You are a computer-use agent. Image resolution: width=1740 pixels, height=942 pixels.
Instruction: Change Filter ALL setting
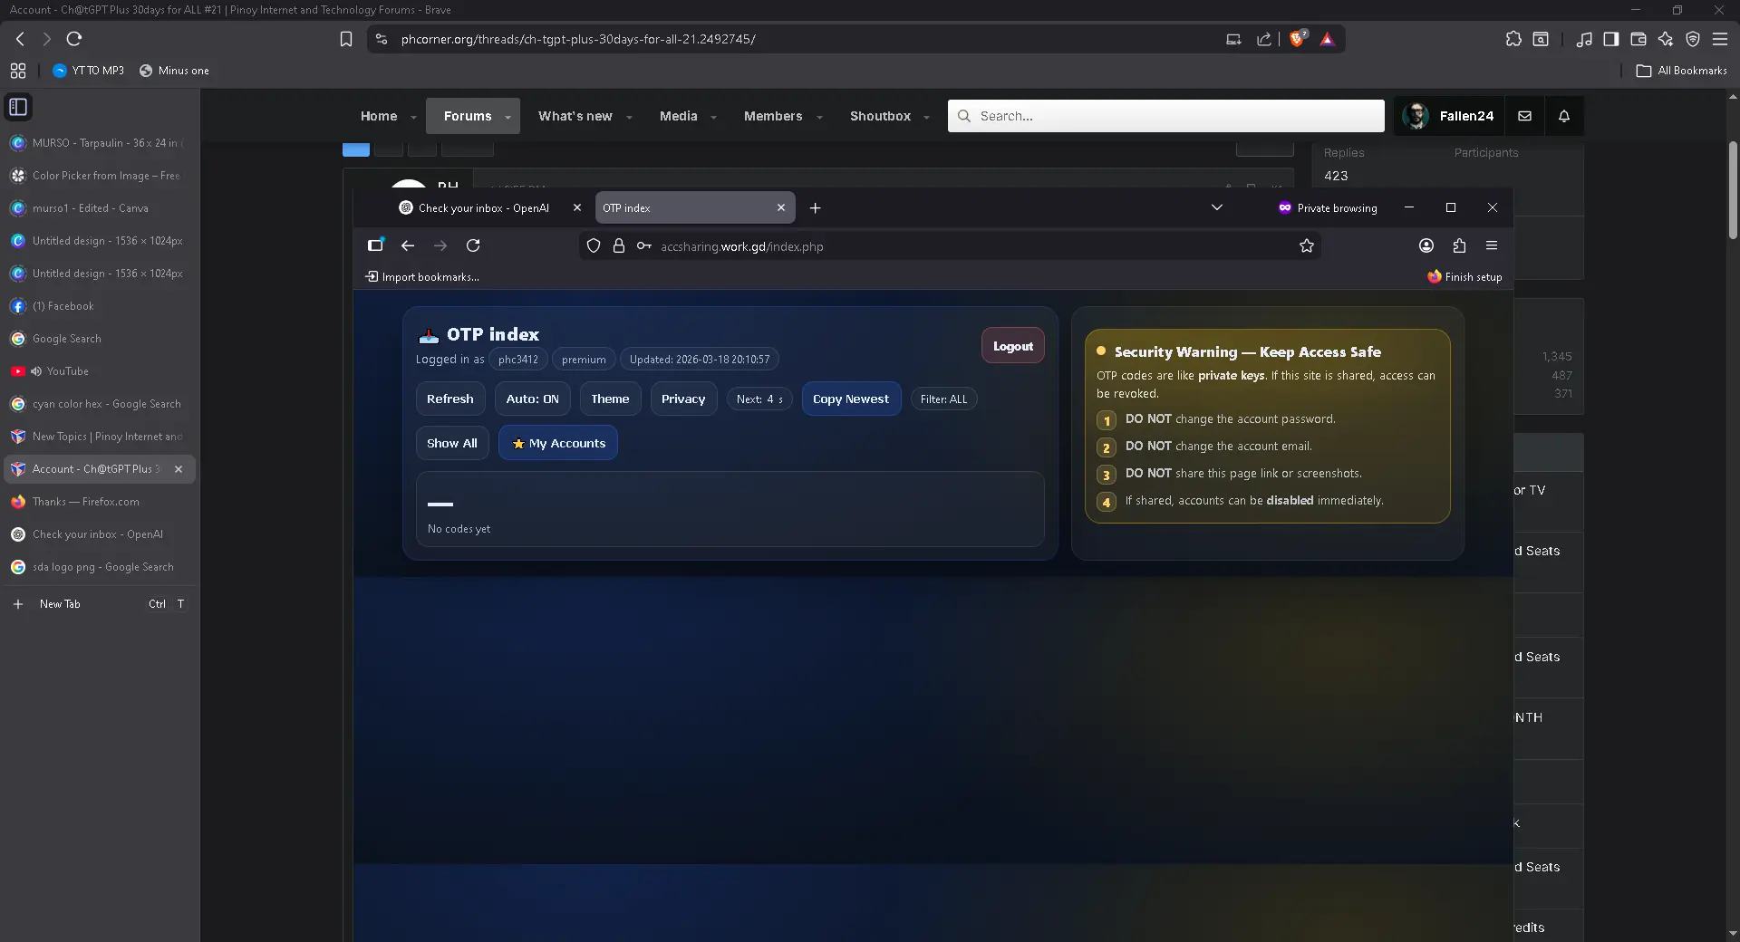click(943, 399)
